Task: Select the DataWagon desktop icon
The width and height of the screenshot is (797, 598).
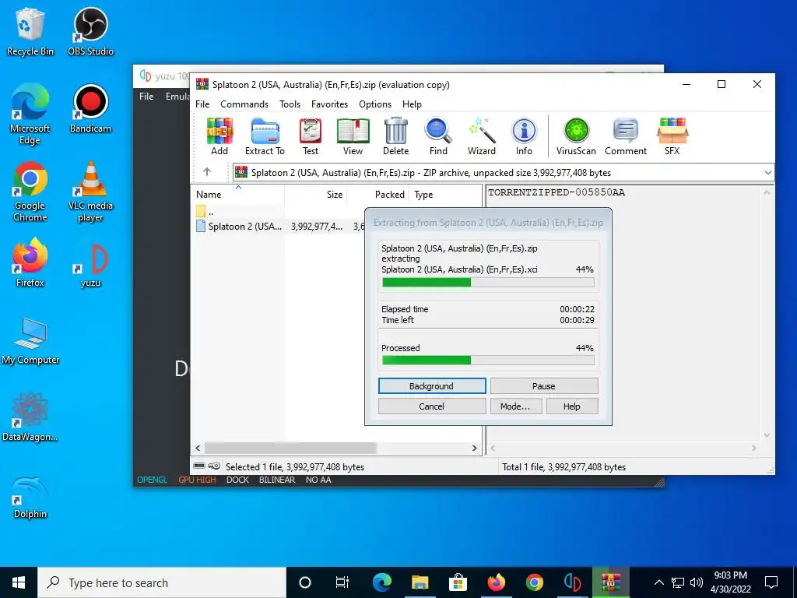Action: pos(30,417)
